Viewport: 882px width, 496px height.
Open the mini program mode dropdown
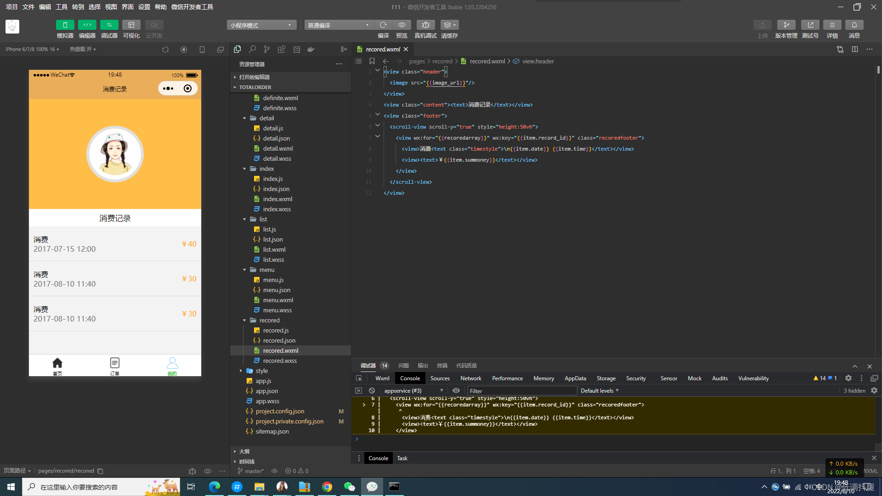coord(261,25)
